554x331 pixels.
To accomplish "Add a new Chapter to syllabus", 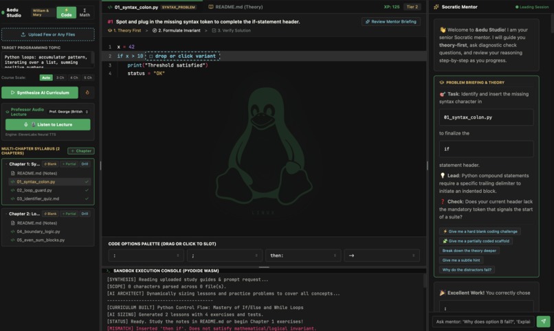I will (81, 151).
